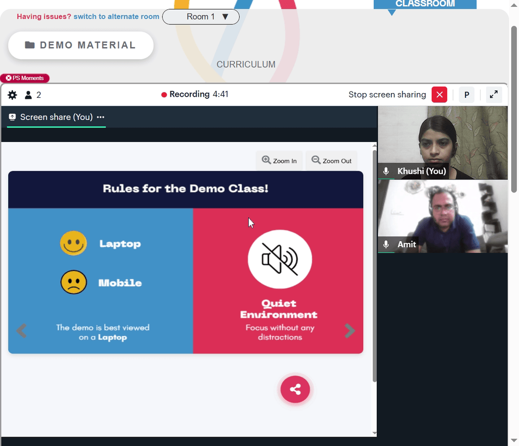
Task: Zoom Out of the slide
Action: (x=331, y=161)
